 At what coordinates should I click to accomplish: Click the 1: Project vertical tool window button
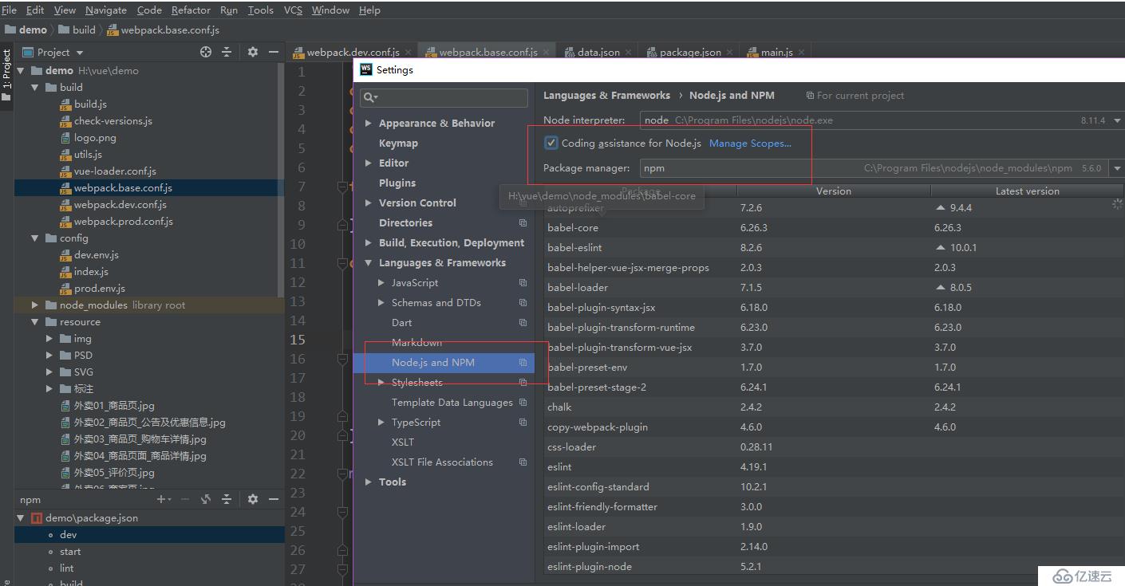6,75
